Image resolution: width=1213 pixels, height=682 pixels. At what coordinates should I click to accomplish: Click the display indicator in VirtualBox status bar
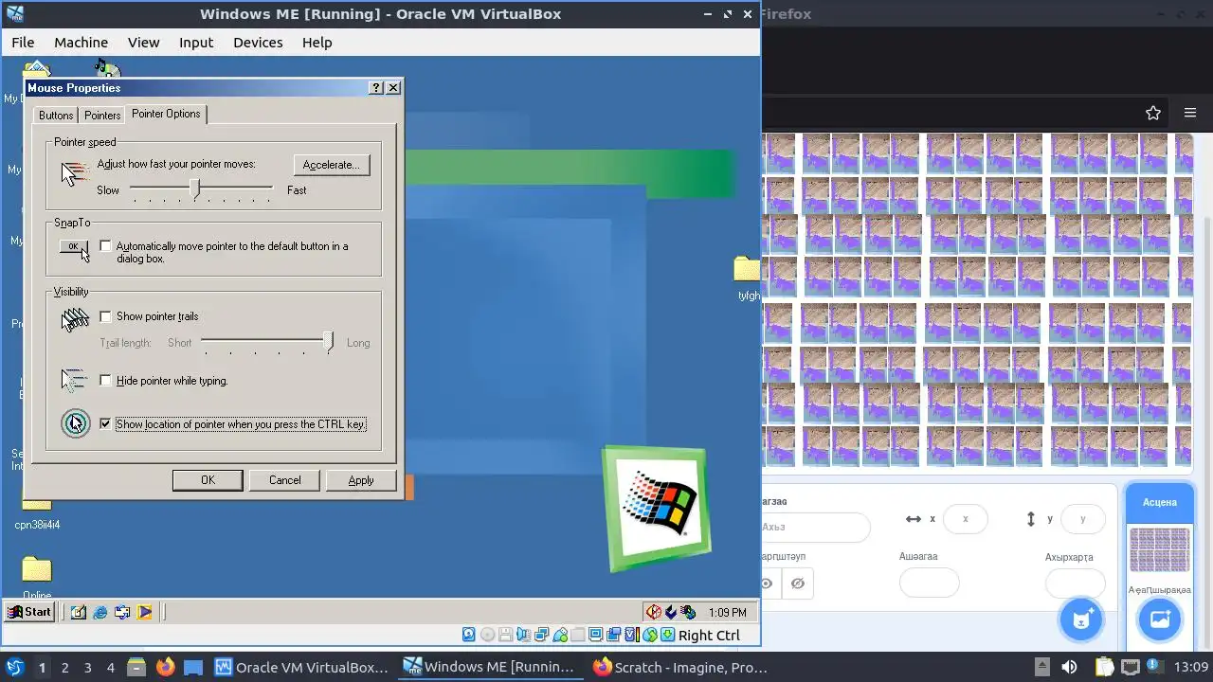pos(596,635)
